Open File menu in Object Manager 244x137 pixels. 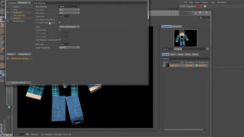tap(185, 2)
